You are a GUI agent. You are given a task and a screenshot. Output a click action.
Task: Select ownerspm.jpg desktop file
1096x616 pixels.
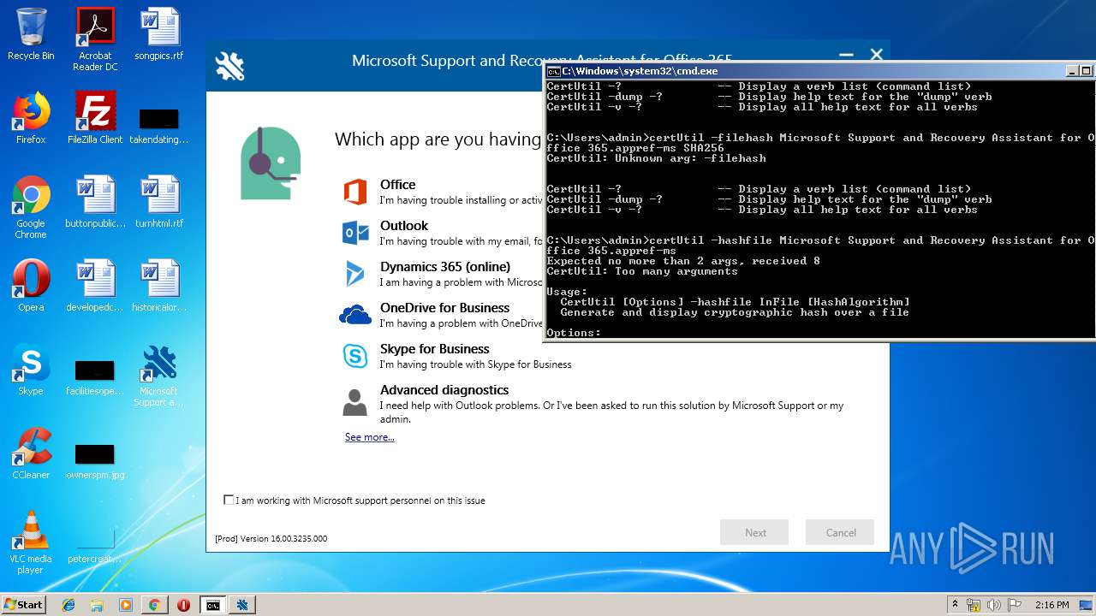95,461
